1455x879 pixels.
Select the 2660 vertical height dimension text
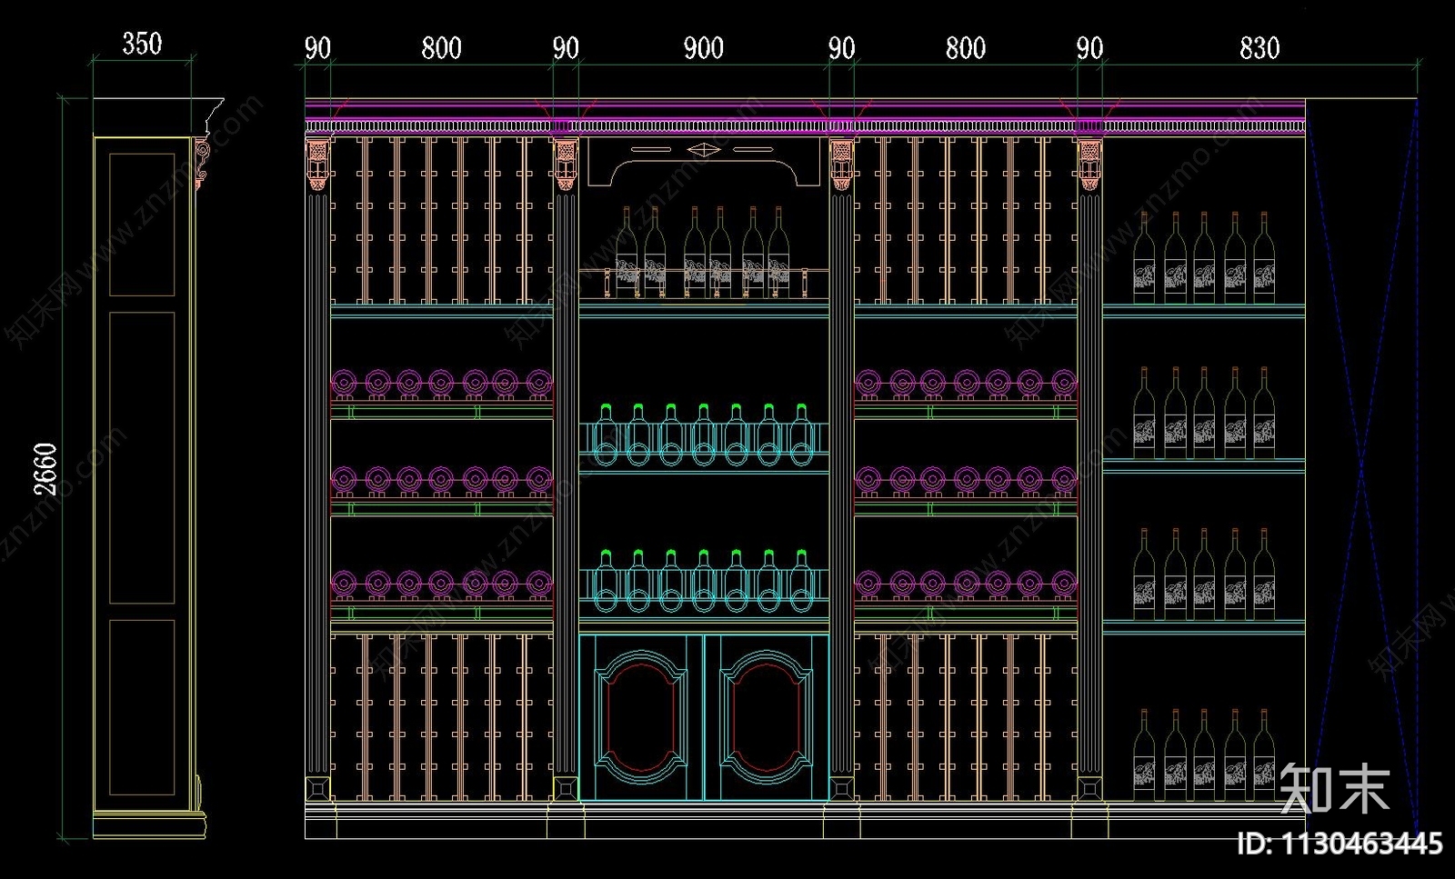click(45, 469)
